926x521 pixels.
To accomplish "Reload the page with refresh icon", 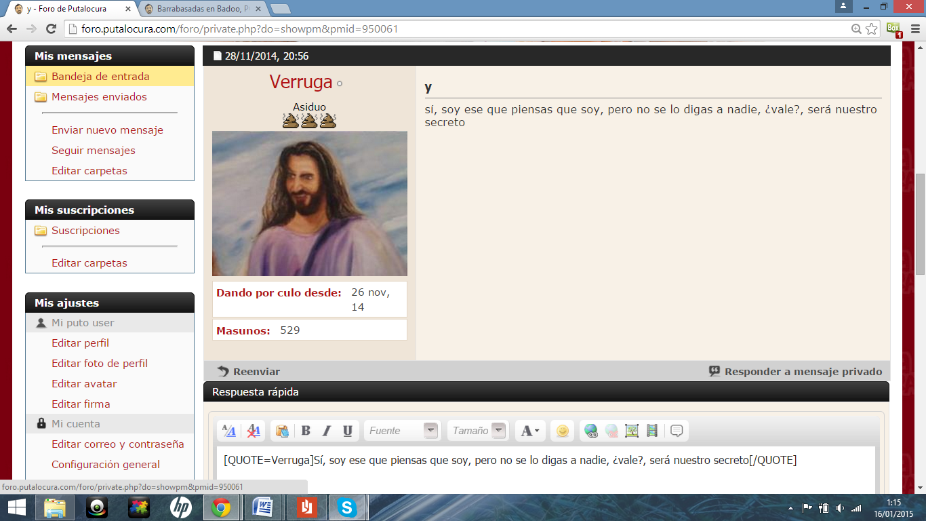I will pos(51,28).
